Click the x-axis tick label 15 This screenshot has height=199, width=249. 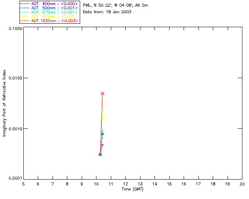coord(169,184)
